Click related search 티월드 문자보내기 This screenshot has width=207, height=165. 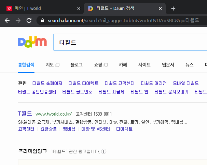coord(171,92)
